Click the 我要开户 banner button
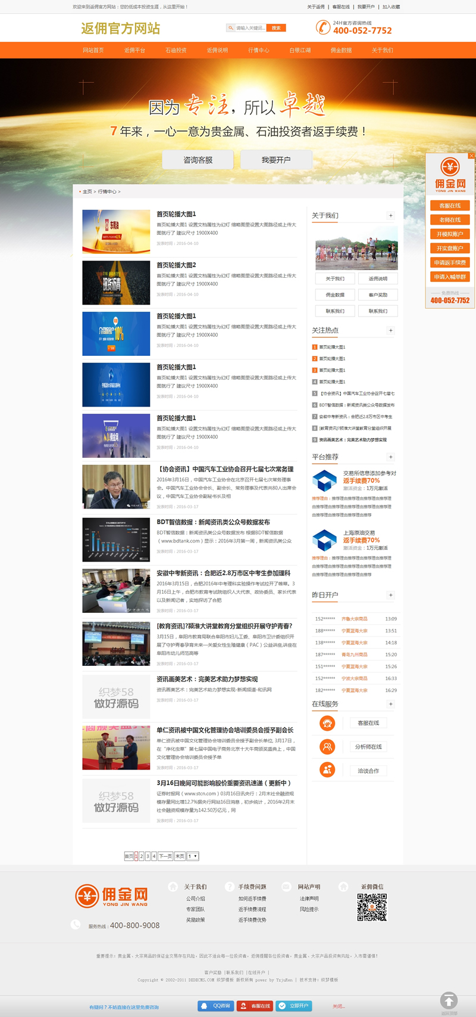Screen dimensions: 476x1017 [x=276, y=160]
